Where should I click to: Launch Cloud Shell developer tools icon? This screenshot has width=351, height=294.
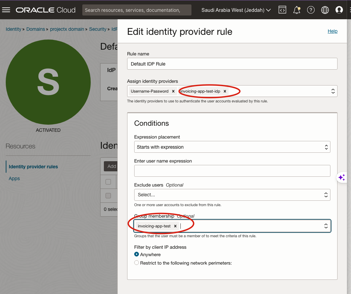click(282, 10)
